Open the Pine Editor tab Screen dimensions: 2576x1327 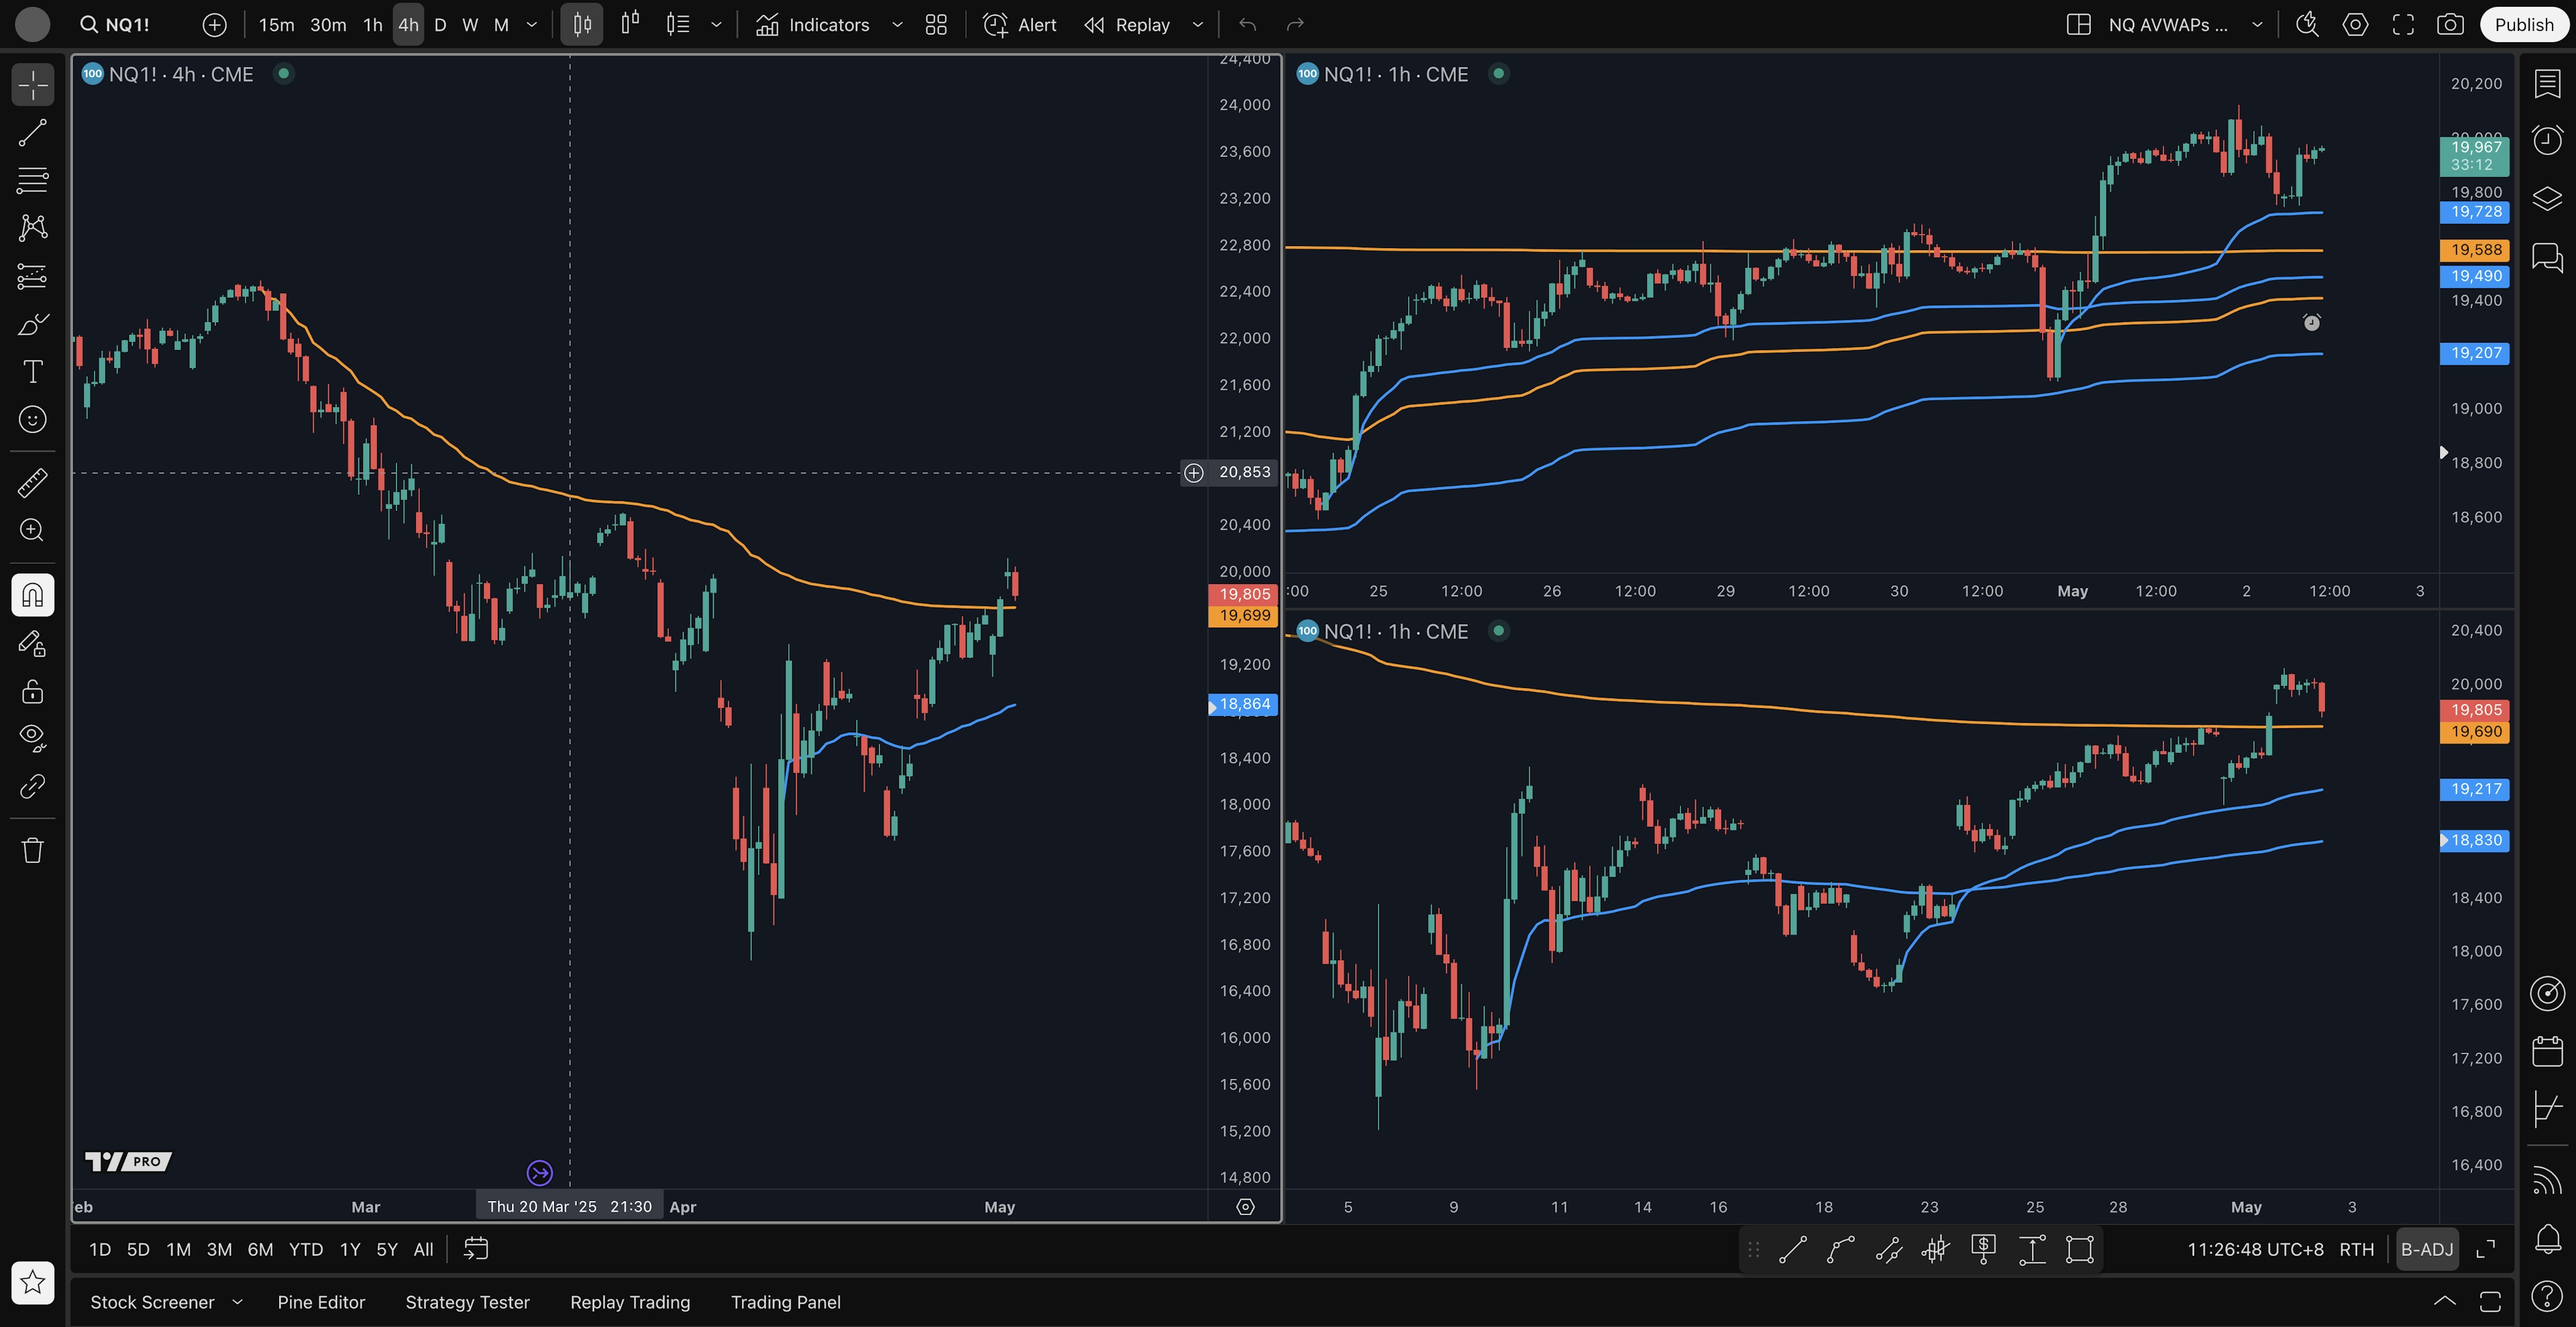point(321,1302)
